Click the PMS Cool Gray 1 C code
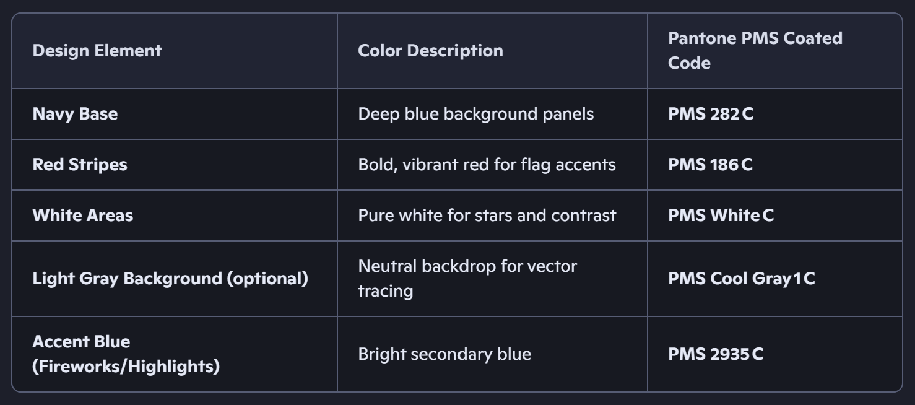The height and width of the screenshot is (405, 915). pyautogui.click(x=741, y=279)
